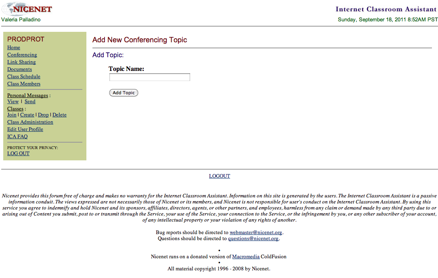This screenshot has height=278, width=438.
Task: Drop a class link
Action: (x=43, y=115)
